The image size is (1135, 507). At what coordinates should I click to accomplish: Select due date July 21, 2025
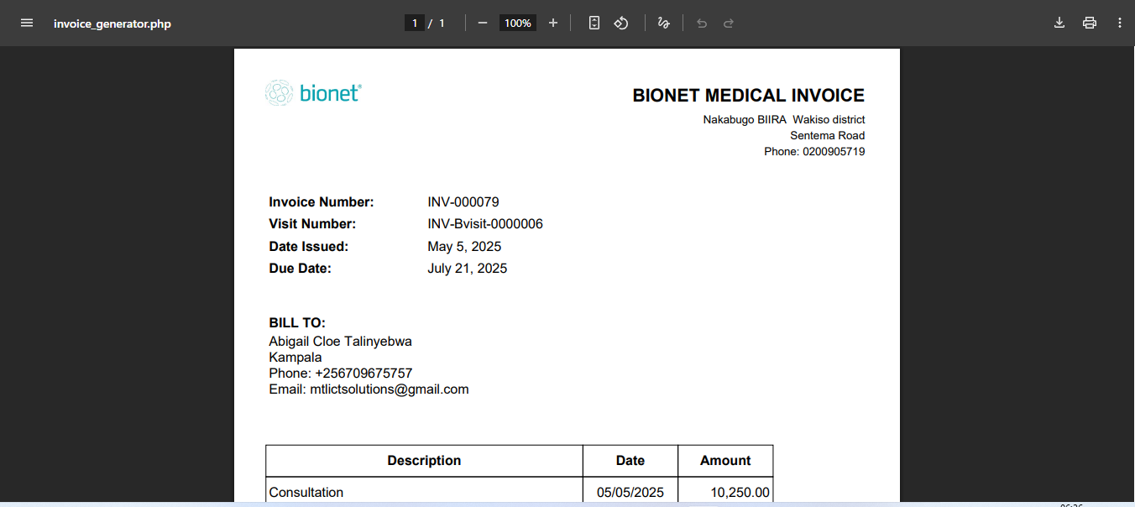pyautogui.click(x=468, y=269)
